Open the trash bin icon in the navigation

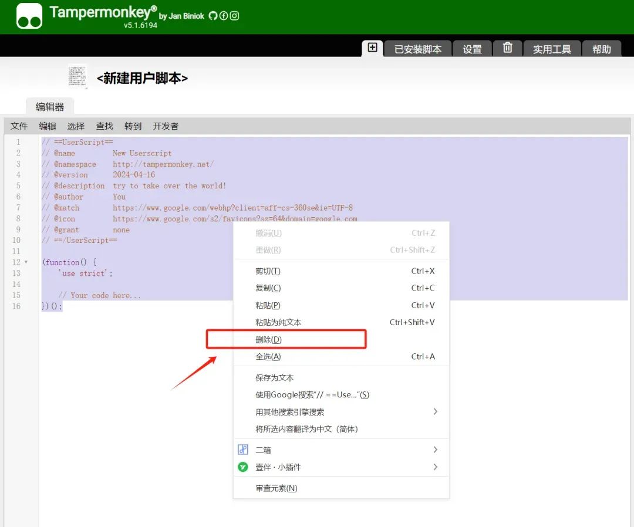(507, 49)
